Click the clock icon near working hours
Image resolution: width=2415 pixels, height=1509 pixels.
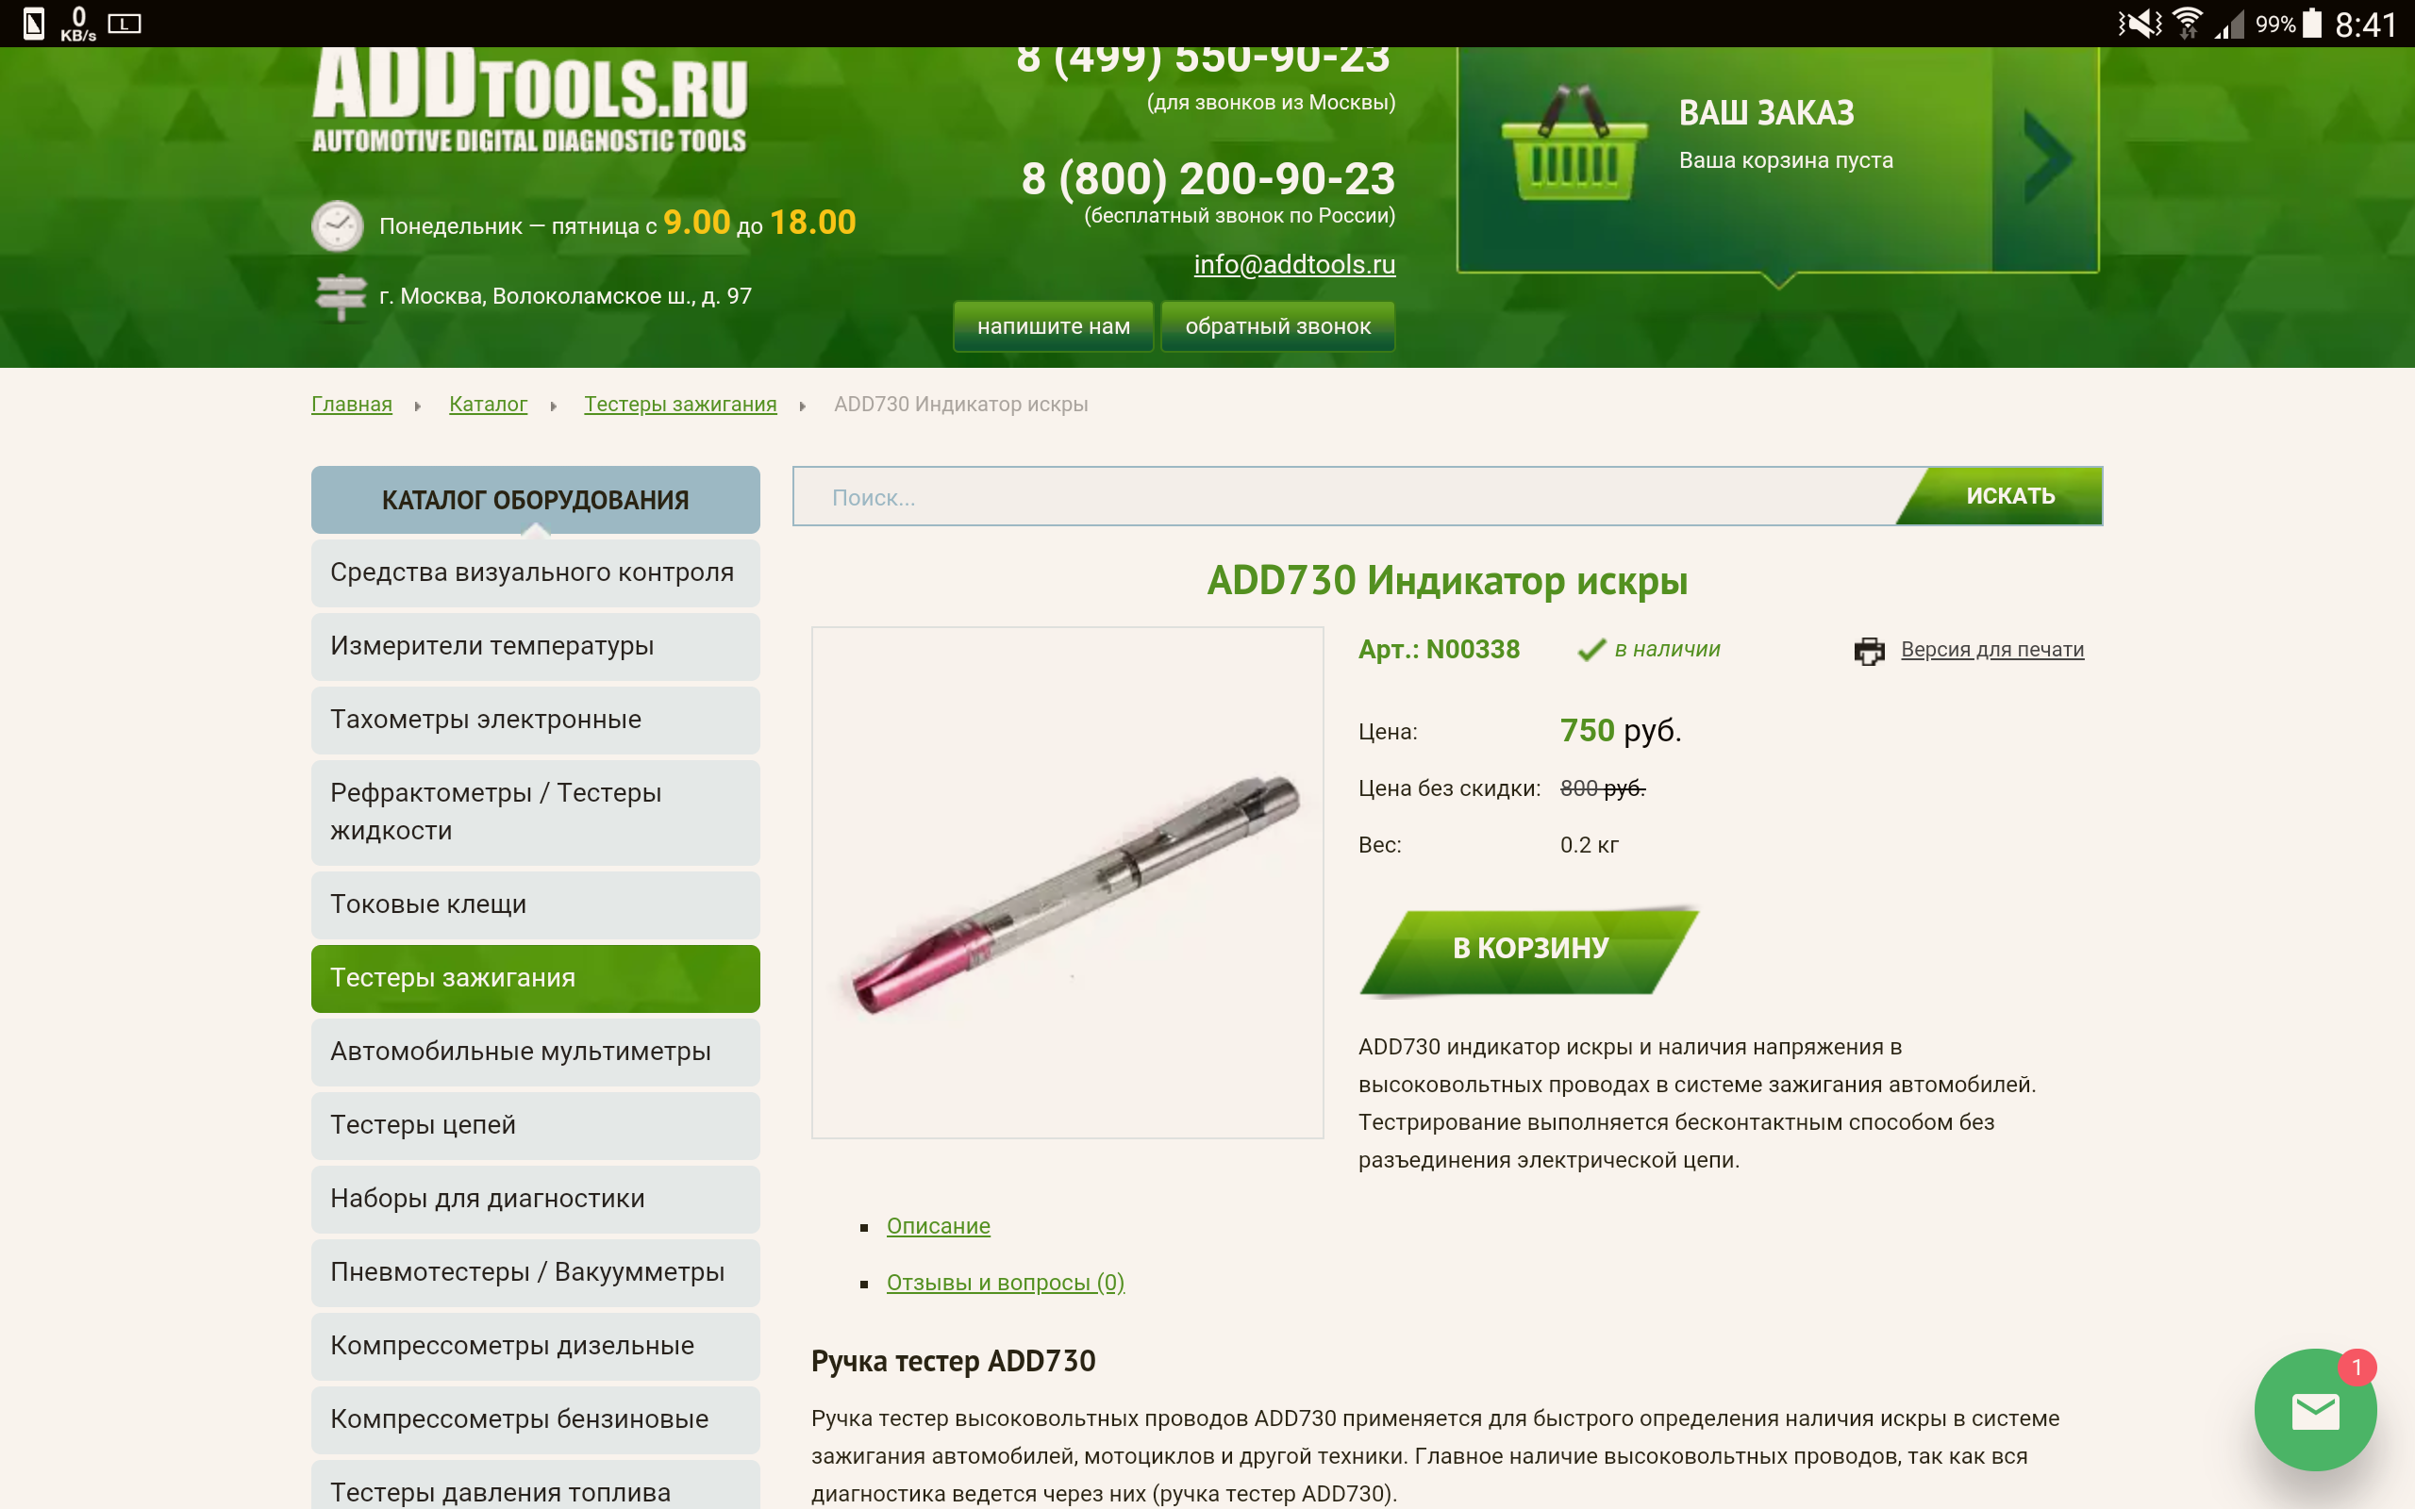[x=338, y=225]
